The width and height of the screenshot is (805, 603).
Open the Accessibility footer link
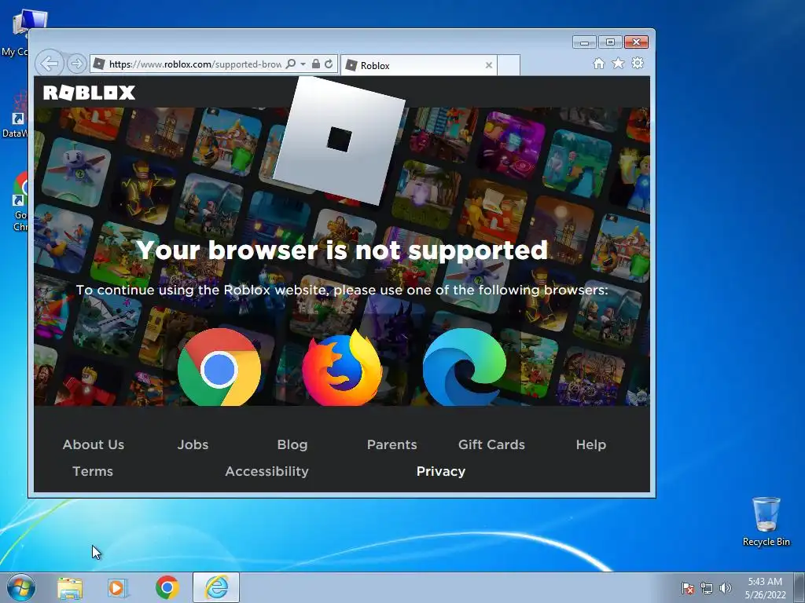[x=267, y=472]
